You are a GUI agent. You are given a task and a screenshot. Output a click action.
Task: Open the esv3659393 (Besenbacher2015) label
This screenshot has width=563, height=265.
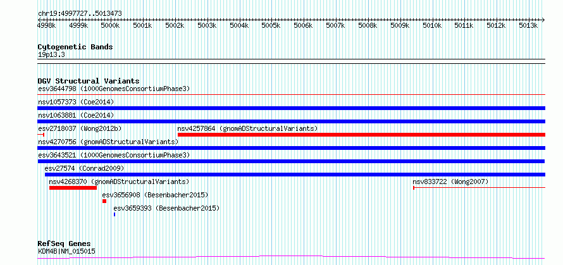click(166, 208)
